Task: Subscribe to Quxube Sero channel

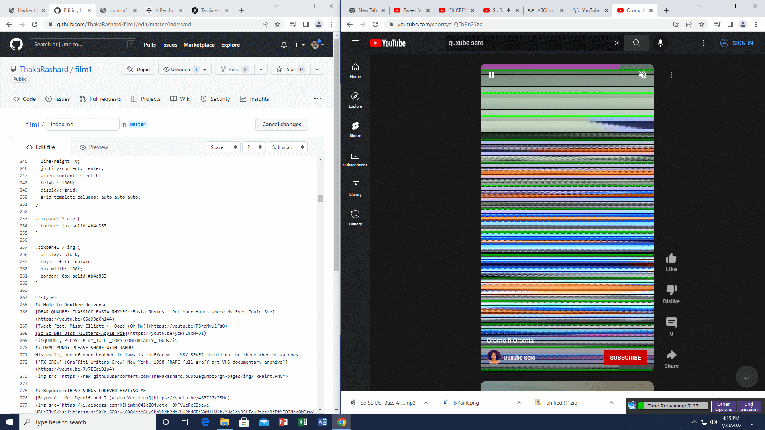Action: 625,358
